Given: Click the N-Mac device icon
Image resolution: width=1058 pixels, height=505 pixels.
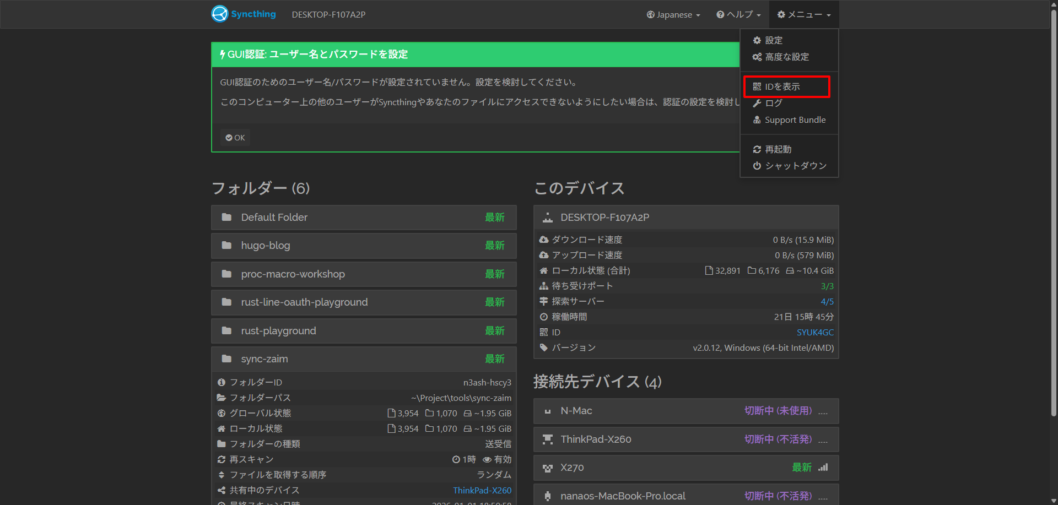Looking at the screenshot, I should pyautogui.click(x=547, y=411).
